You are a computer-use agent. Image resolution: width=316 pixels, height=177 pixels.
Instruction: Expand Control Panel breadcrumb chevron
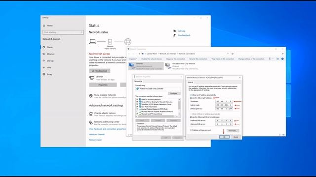pos(158,54)
